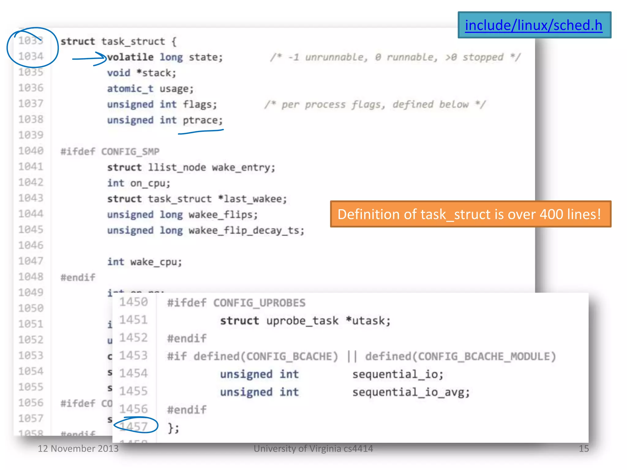Click the 'int on_cpu;' line
The image size is (627, 470).
pos(139,183)
